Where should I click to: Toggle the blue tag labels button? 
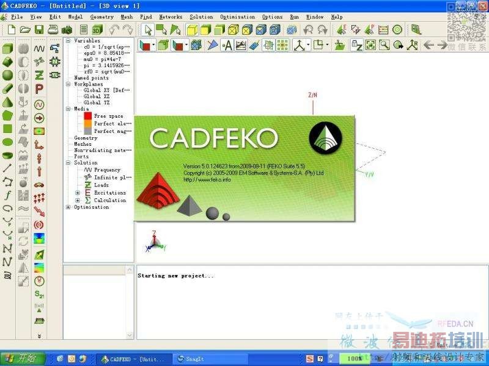[254, 45]
